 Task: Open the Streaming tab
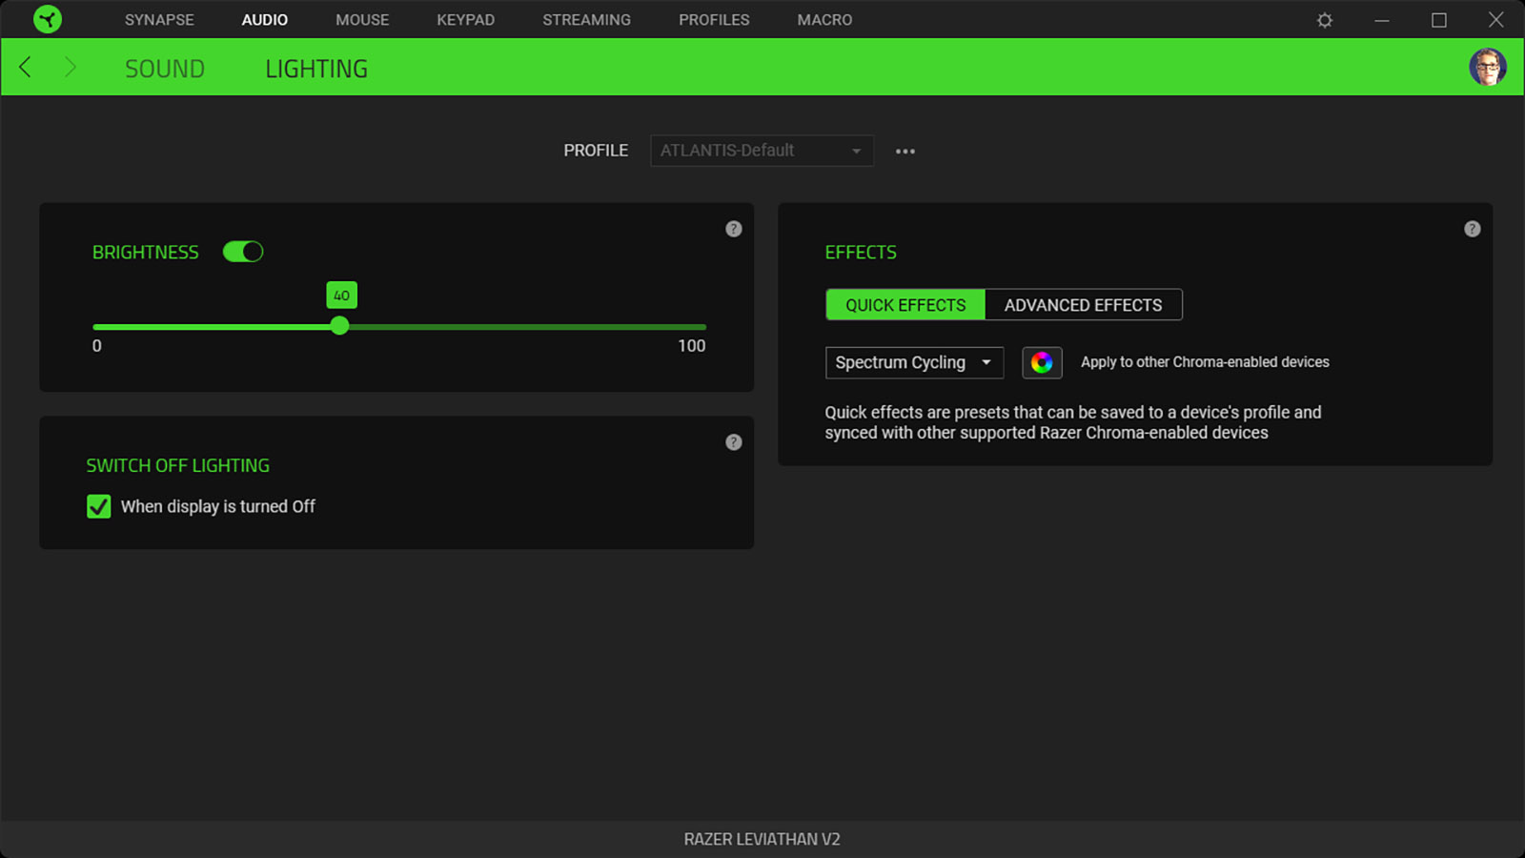click(x=587, y=20)
